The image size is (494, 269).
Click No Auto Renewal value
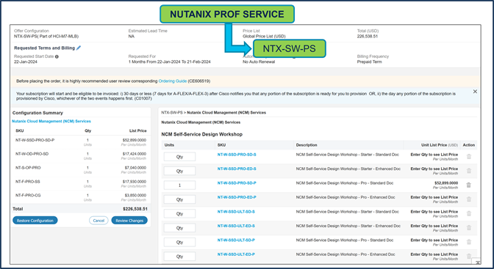coord(259,62)
